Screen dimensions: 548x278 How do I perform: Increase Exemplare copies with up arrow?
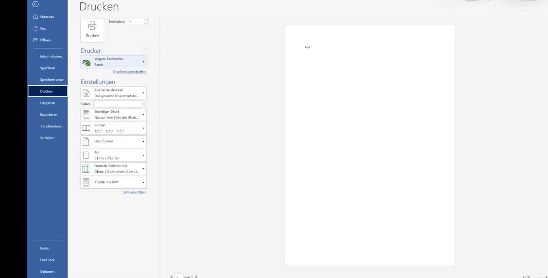click(x=145, y=20)
